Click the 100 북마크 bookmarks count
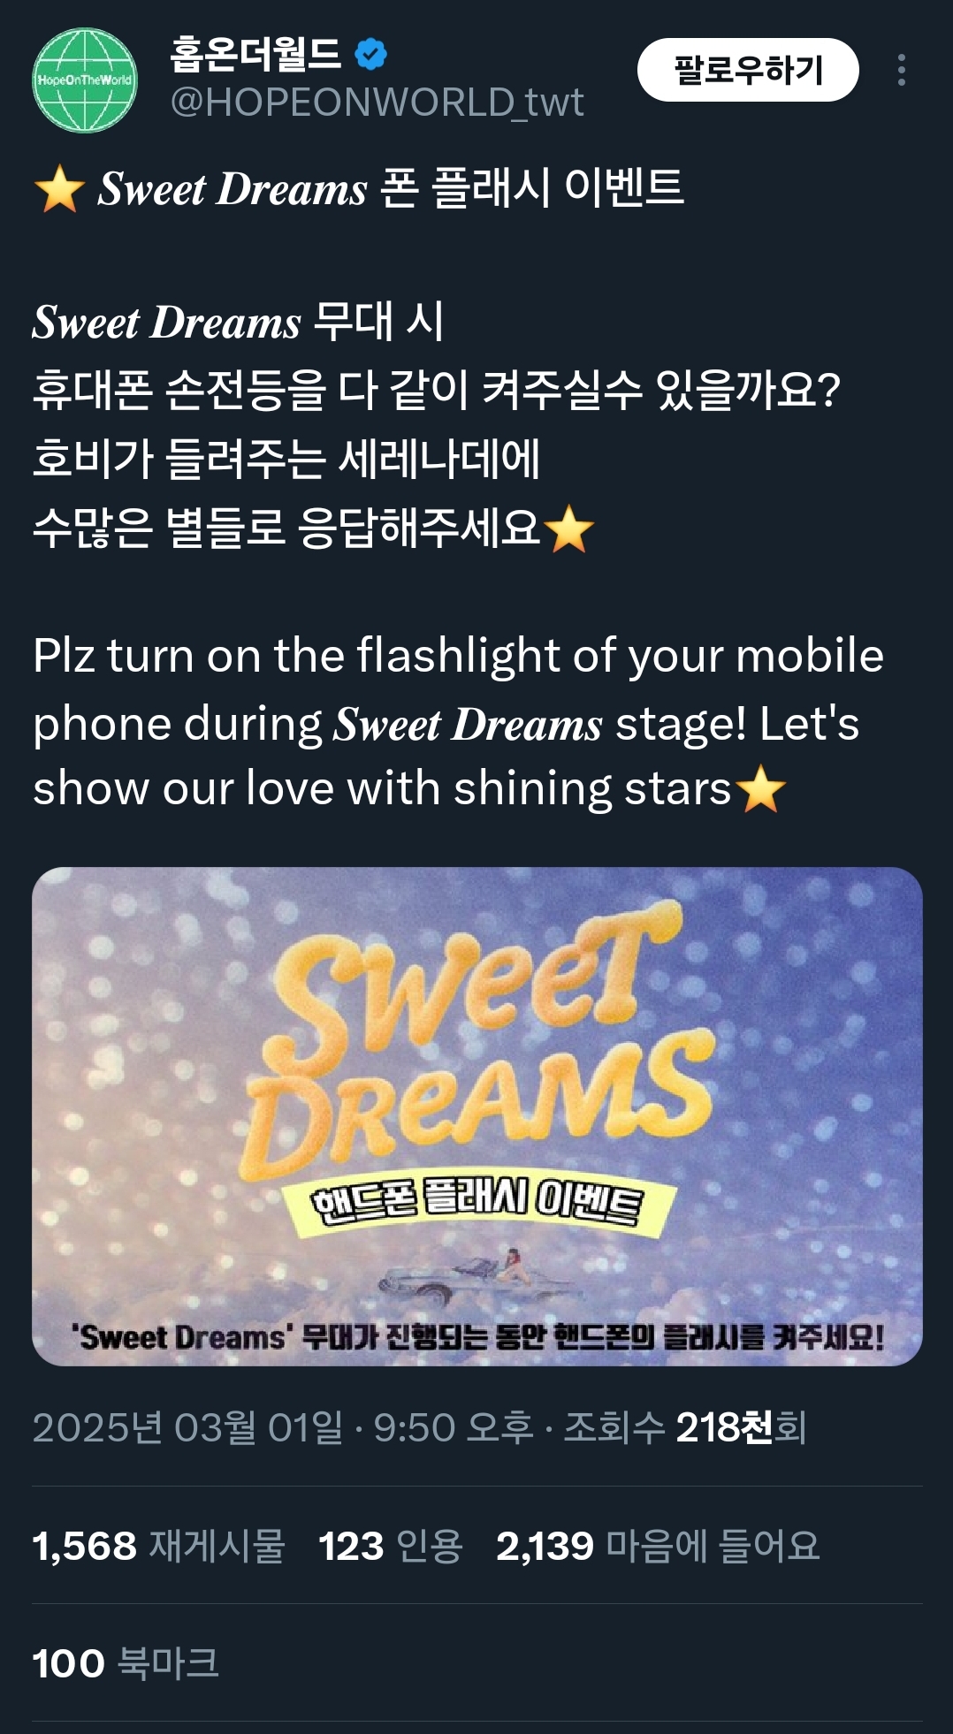The image size is (953, 1734). pos(126,1663)
